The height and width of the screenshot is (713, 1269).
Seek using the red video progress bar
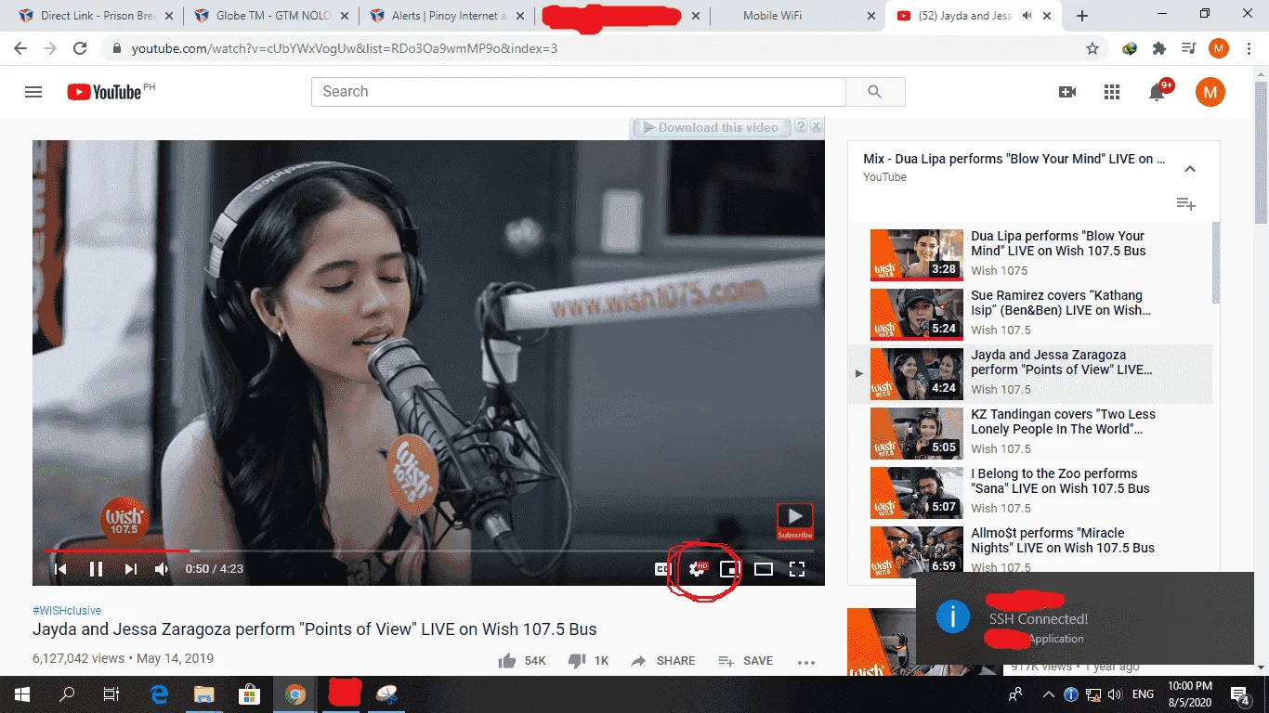[x=428, y=551]
